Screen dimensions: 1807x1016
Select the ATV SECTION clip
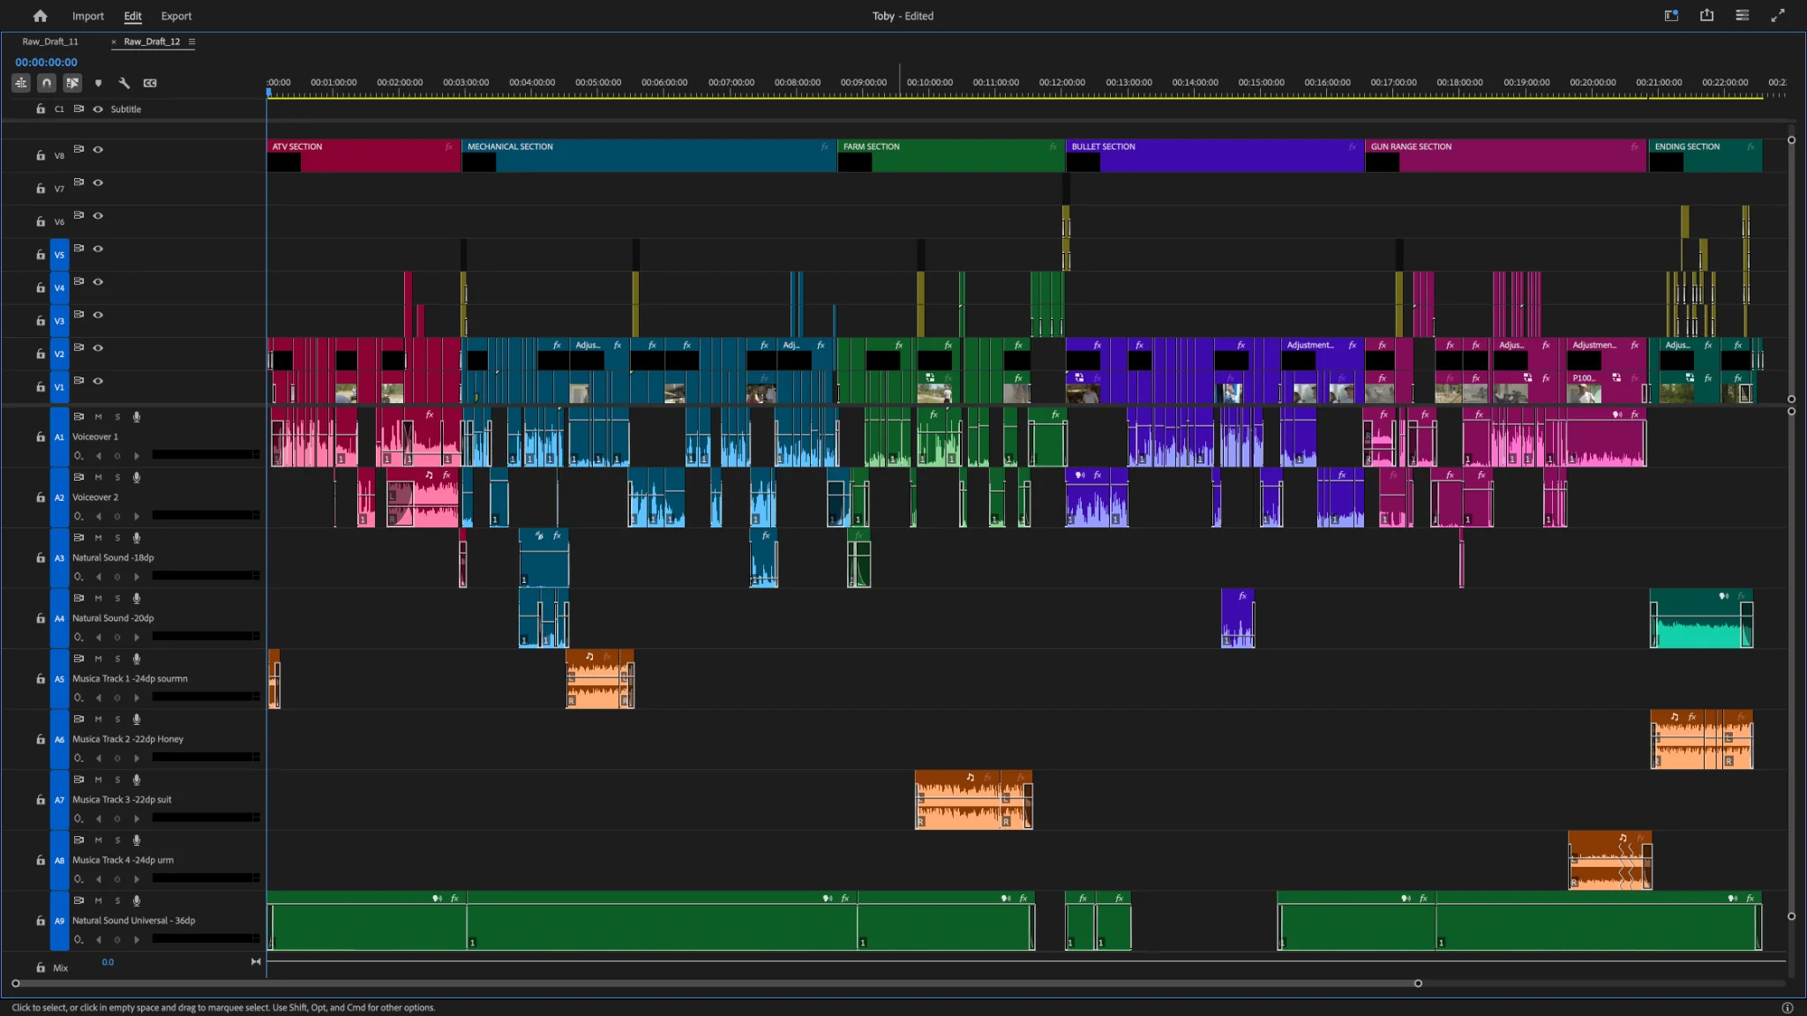coord(364,155)
